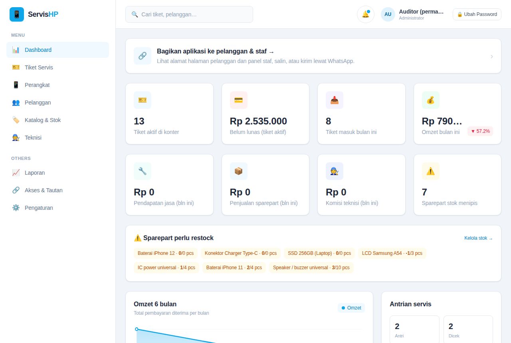Go to Tiket Servis menu

tap(57, 67)
